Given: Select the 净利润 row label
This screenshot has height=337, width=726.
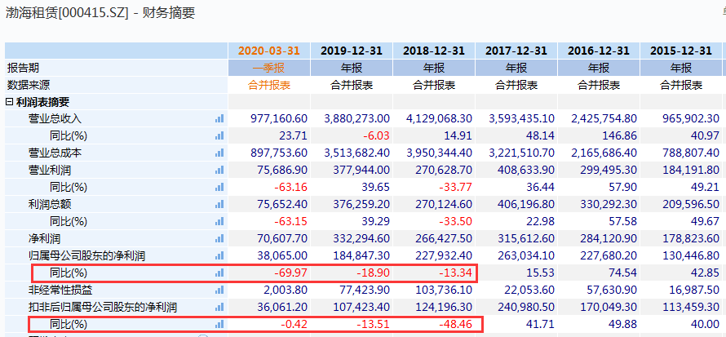Looking at the screenshot, I should coord(44,239).
